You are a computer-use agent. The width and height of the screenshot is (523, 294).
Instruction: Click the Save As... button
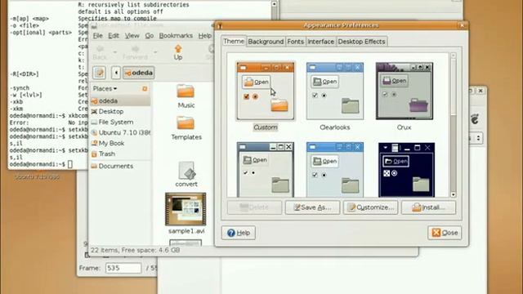(x=312, y=207)
